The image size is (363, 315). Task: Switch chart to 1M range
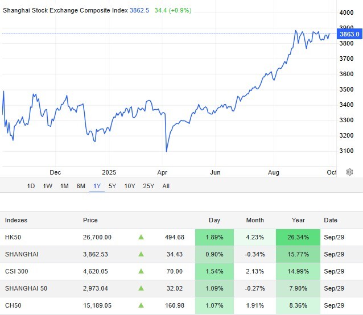pyautogui.click(x=64, y=186)
